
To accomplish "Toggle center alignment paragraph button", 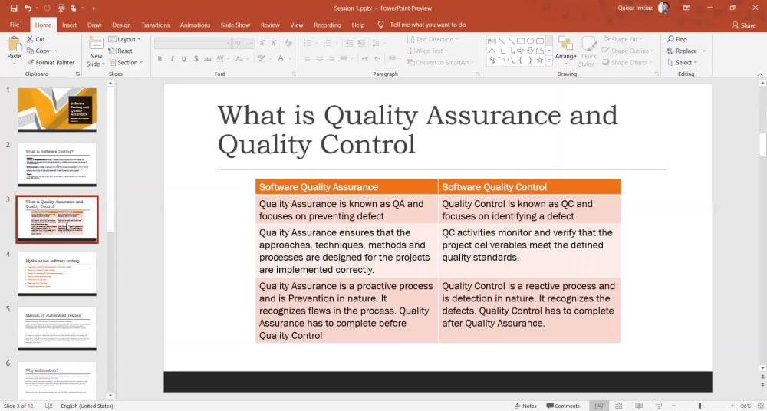I will click(x=319, y=59).
